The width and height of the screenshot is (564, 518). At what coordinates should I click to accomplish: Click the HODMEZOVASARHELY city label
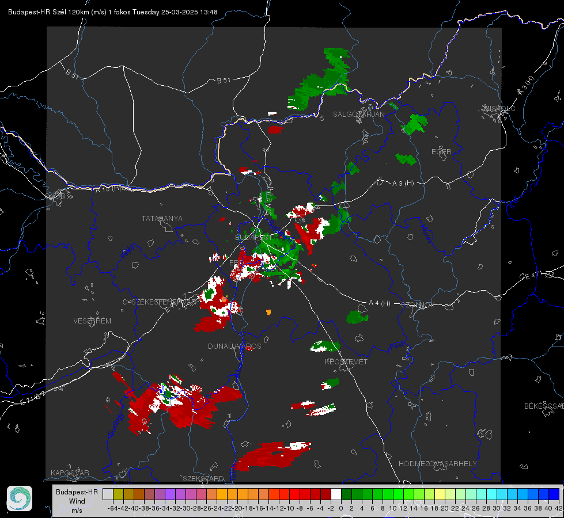pyautogui.click(x=437, y=464)
